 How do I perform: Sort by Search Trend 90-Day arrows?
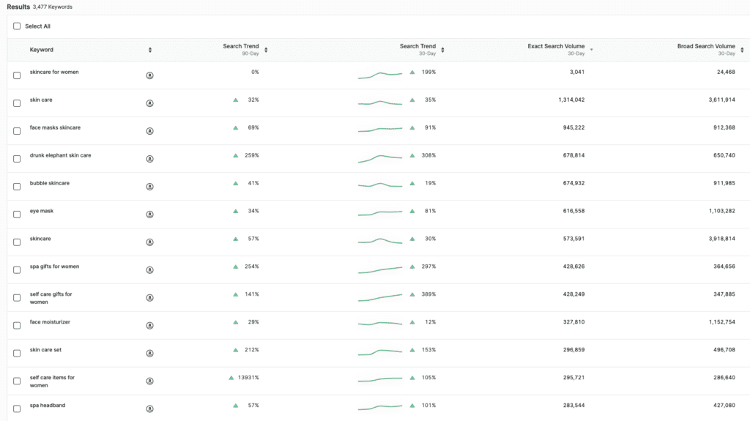[266, 50]
